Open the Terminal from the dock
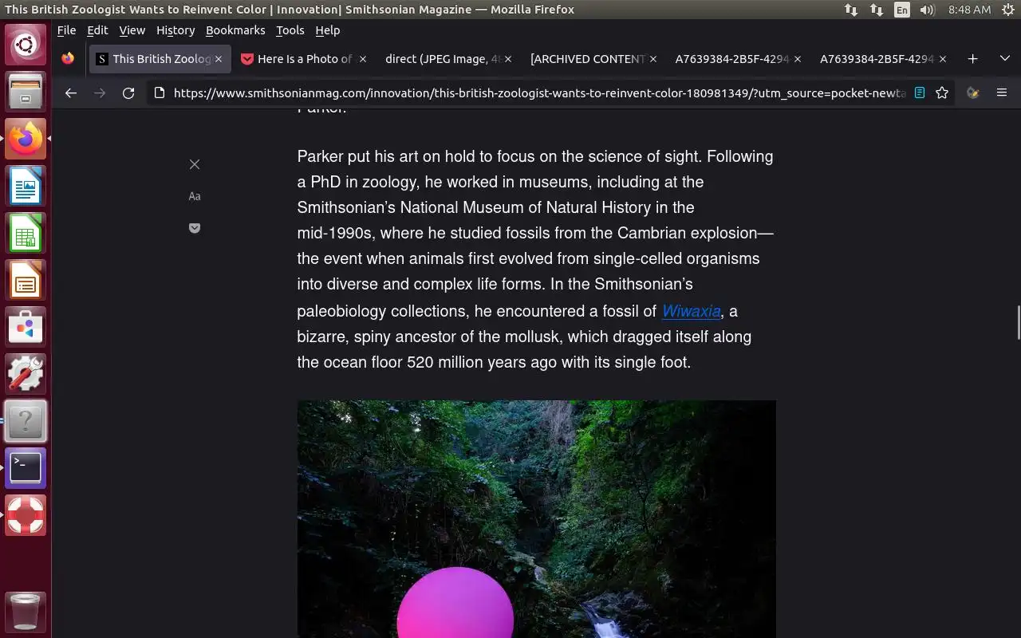Image resolution: width=1021 pixels, height=638 pixels. pos(26,468)
